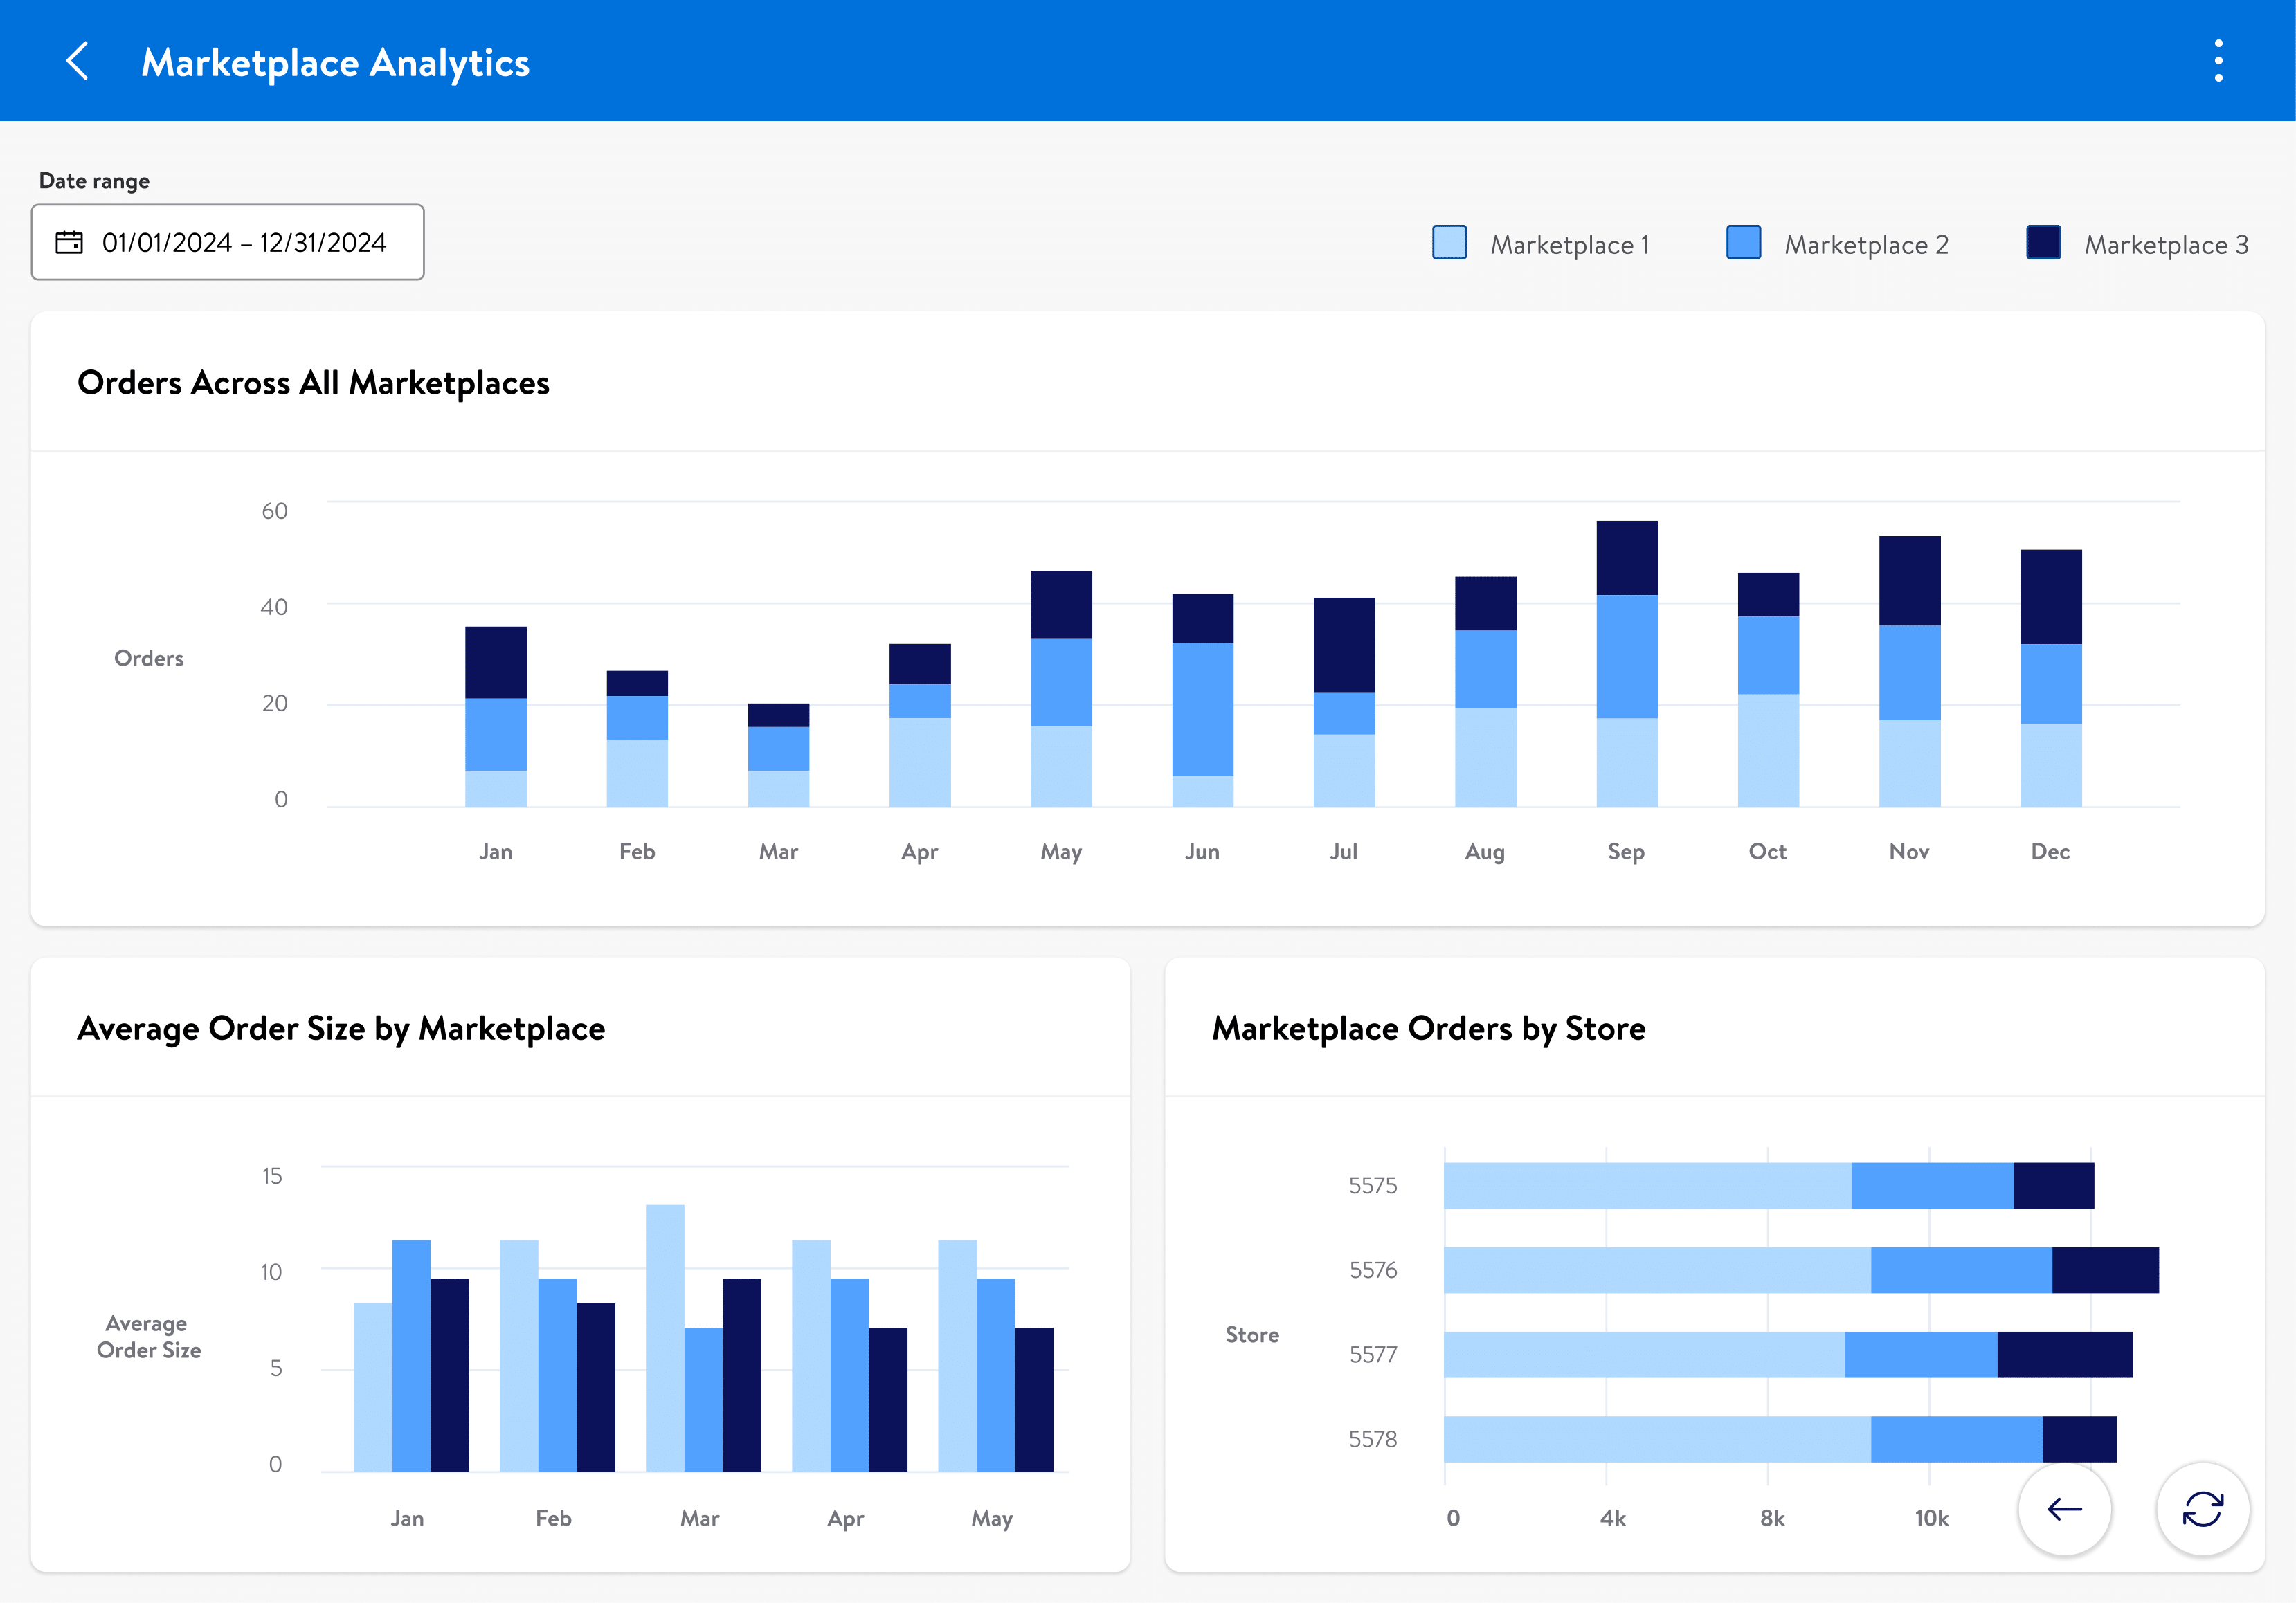
Task: Select store 5576 horizontal bar
Action: [1800, 1270]
